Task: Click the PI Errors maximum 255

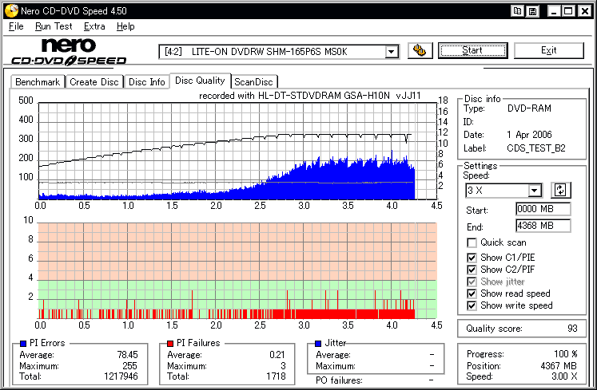Action: [129, 365]
